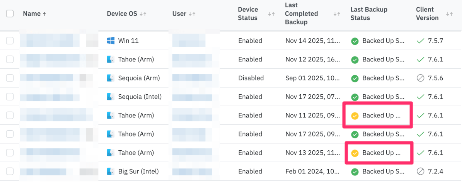Click the Windows logo icon beside Win 11
Screen dimensions: 464x182
click(111, 41)
